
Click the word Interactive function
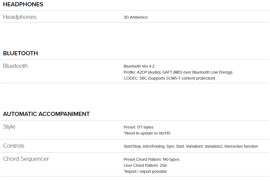pos(241,146)
